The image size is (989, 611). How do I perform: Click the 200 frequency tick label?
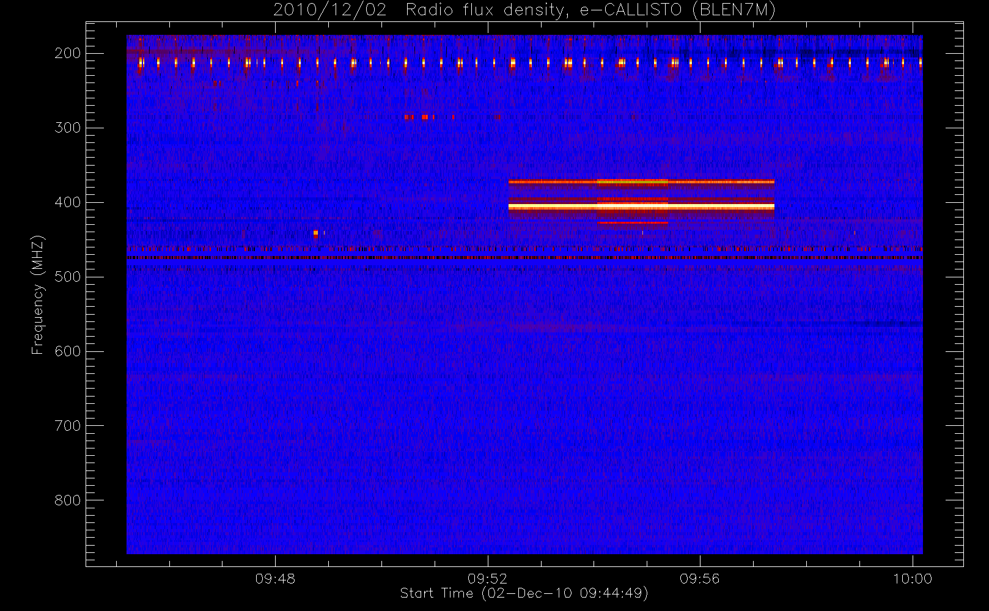coord(67,53)
